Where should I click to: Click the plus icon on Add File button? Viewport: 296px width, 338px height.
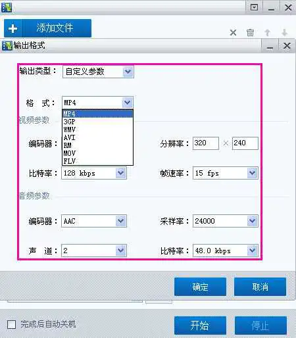12,28
